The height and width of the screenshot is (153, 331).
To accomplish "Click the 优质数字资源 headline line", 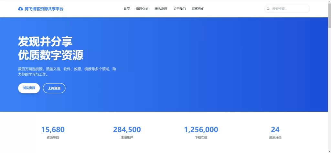I will coord(51,55).
